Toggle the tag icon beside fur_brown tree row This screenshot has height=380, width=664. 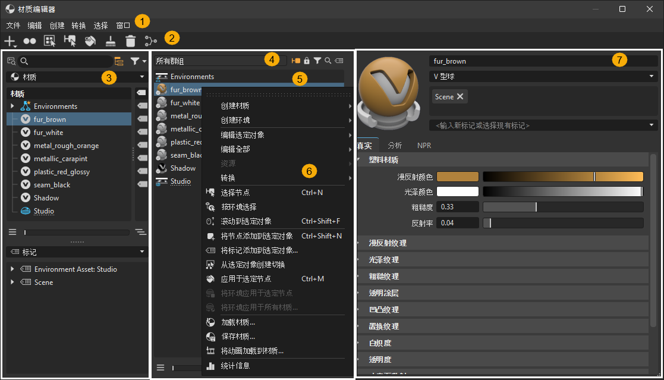pyautogui.click(x=142, y=119)
